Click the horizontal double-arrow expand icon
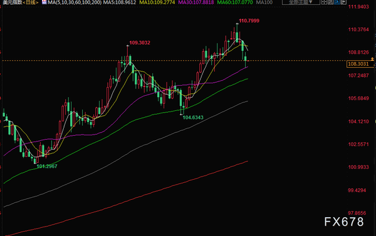 pos(343,2)
